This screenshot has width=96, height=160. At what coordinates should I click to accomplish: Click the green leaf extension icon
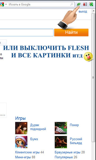point(79,4)
